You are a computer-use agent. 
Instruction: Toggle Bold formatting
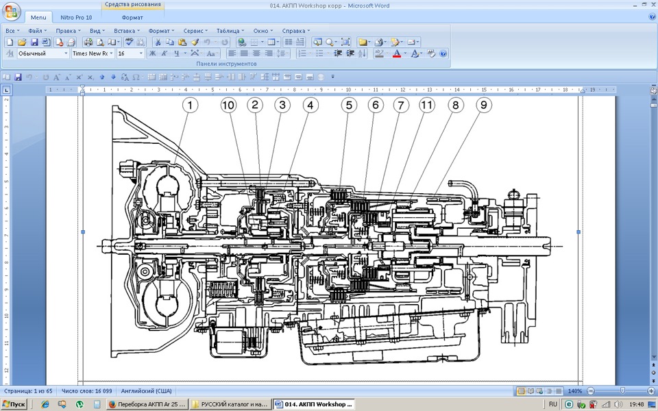click(x=152, y=53)
